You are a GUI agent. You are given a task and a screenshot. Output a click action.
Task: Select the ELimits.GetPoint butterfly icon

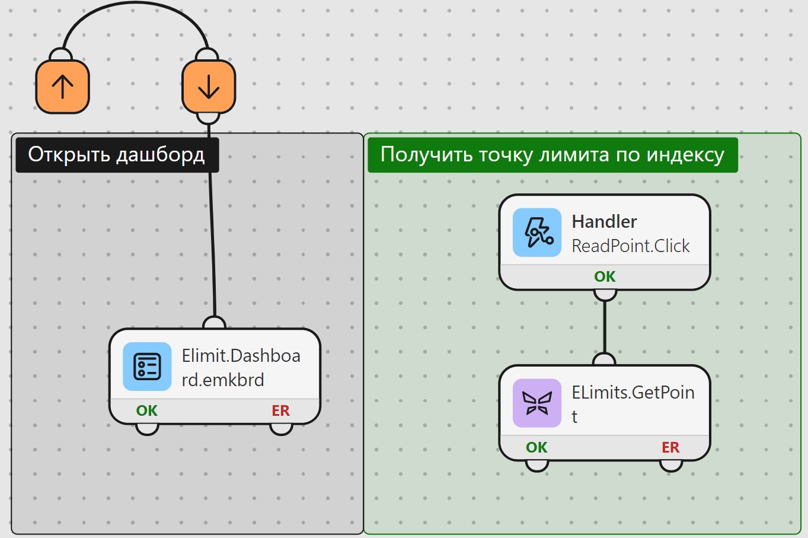pyautogui.click(x=537, y=403)
